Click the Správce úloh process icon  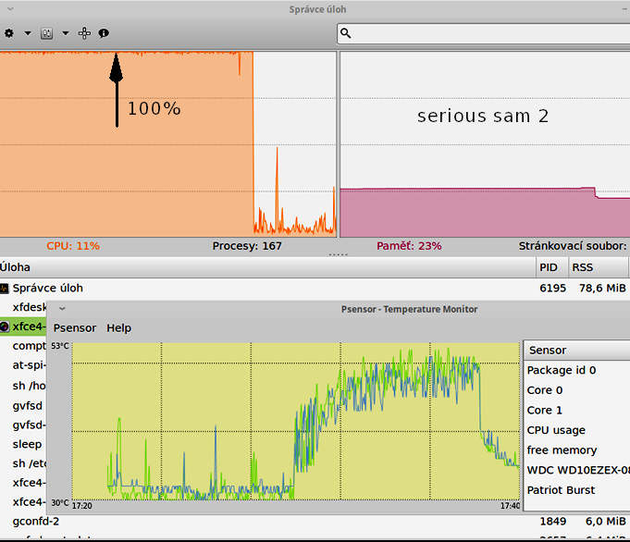click(x=5, y=289)
